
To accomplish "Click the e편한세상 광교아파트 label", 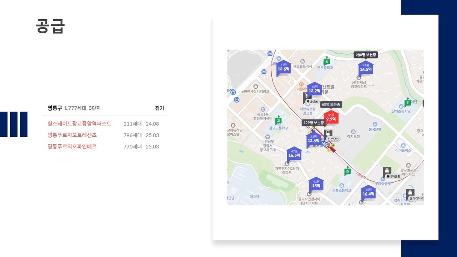I will point(359,84).
